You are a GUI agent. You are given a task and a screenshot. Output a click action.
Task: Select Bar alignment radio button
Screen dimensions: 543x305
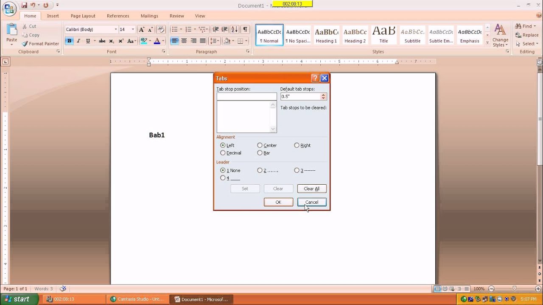(260, 153)
